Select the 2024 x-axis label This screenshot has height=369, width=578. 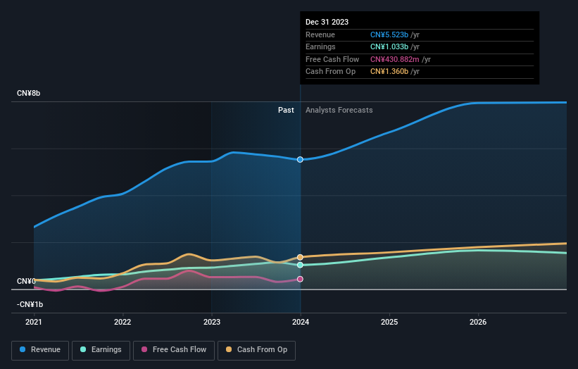(301, 322)
